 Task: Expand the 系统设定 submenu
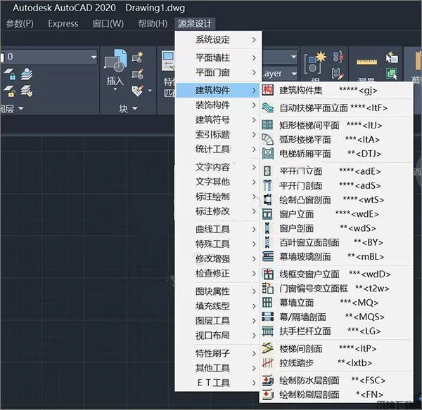(217, 39)
